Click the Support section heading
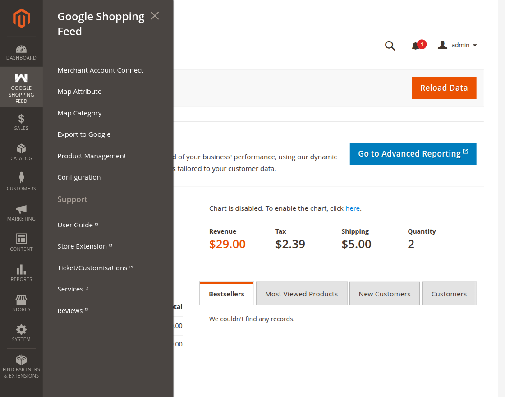505x397 pixels. click(72, 199)
